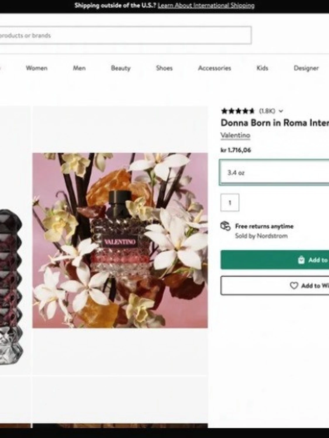
Task: Click the heart icon on Add to Wish List
Action: pos(294,286)
